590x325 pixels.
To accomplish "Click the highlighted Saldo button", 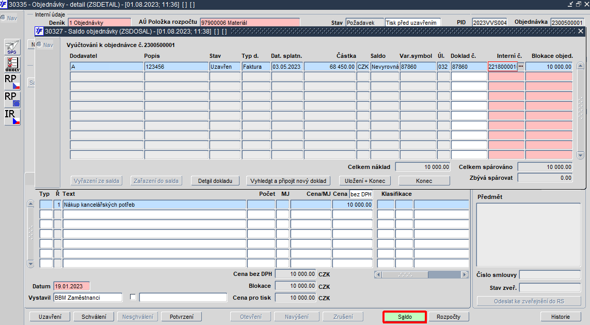I will pyautogui.click(x=405, y=317).
